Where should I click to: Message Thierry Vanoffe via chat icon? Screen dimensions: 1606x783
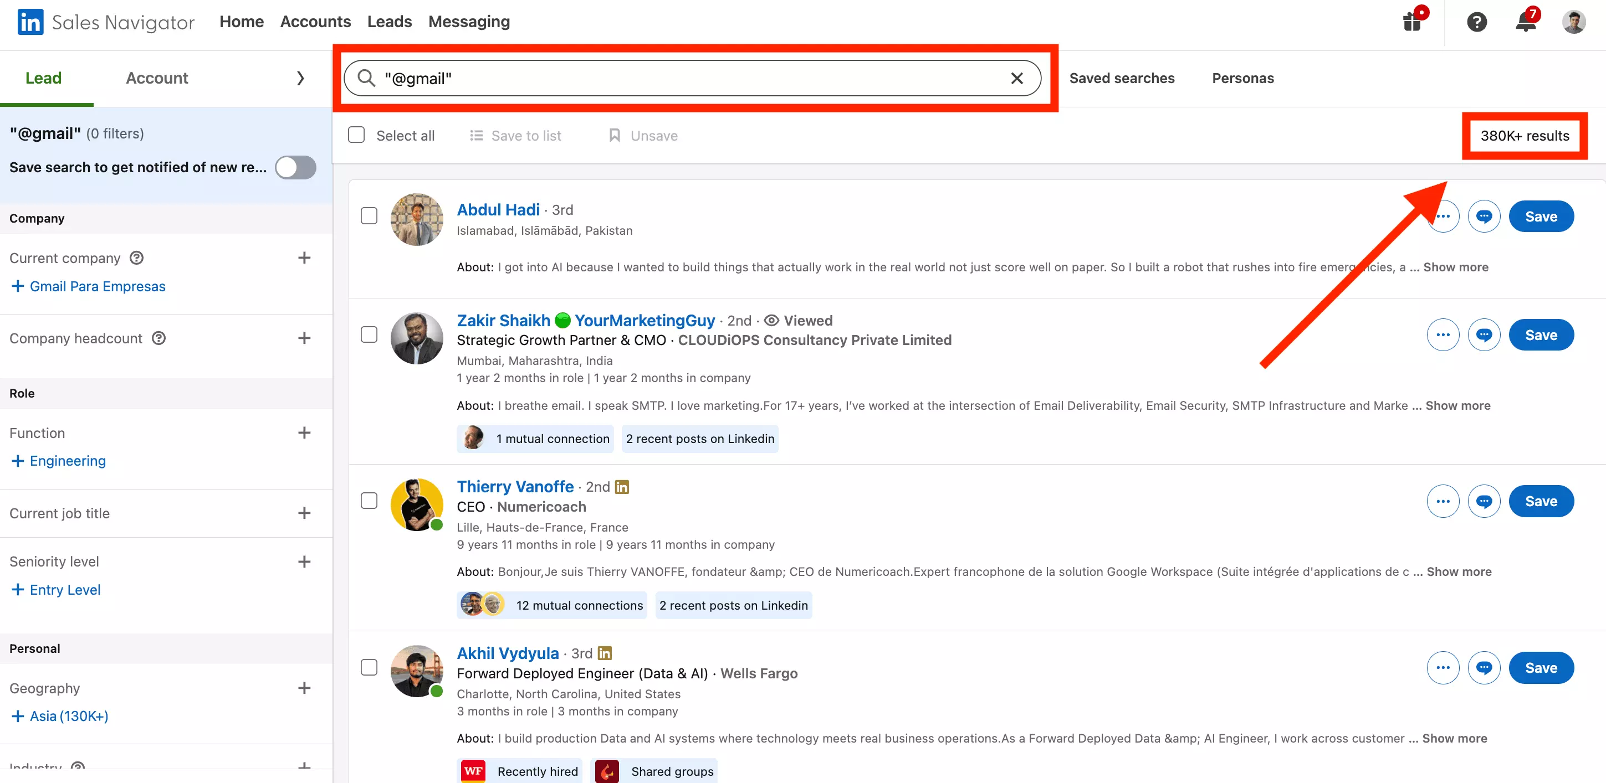(x=1484, y=502)
